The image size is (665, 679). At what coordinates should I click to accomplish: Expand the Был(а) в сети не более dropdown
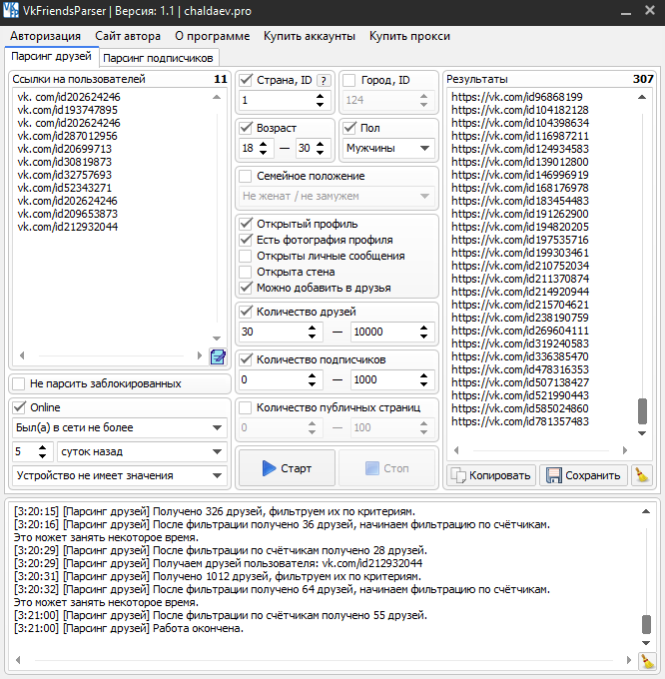[120, 427]
